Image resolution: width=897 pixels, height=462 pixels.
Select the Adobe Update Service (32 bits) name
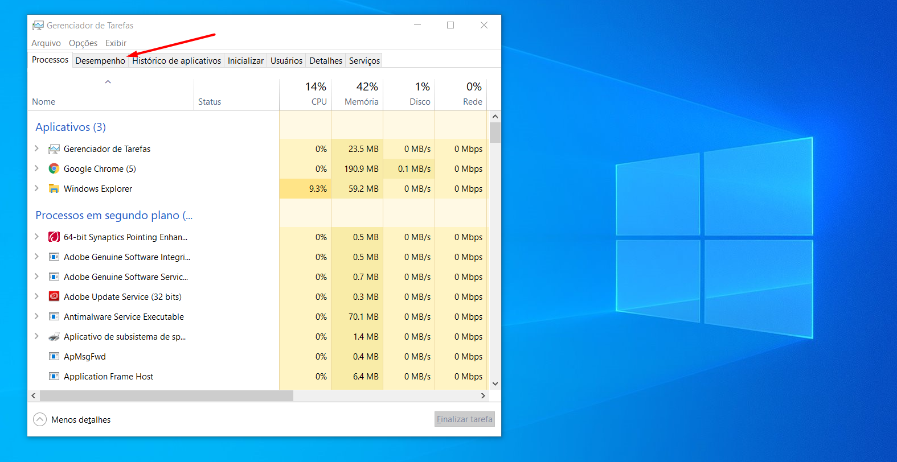tap(122, 297)
